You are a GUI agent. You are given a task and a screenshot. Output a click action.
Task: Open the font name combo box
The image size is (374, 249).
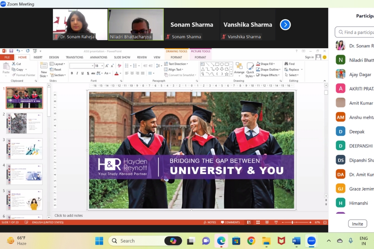pos(81,66)
